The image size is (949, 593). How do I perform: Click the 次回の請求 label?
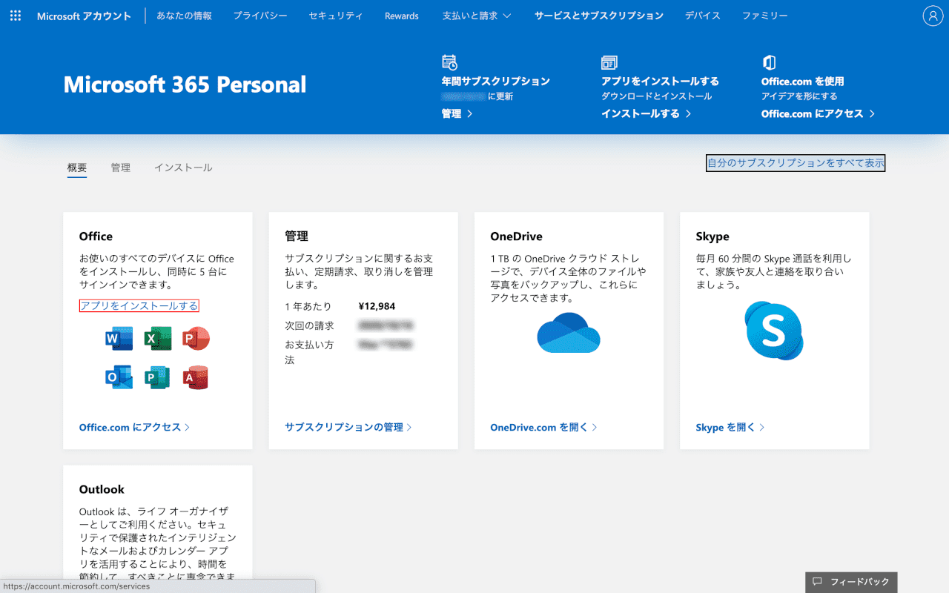coord(309,325)
